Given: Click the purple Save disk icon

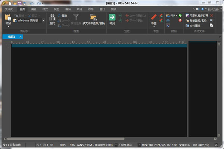Looking at the screenshot, I should pos(19,3).
